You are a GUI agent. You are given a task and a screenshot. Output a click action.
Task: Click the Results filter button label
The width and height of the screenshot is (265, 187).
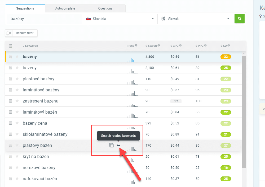click(25, 33)
